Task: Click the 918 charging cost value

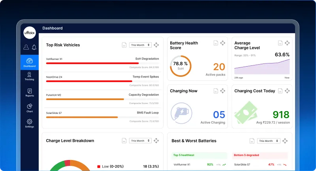Action: pyautogui.click(x=281, y=115)
